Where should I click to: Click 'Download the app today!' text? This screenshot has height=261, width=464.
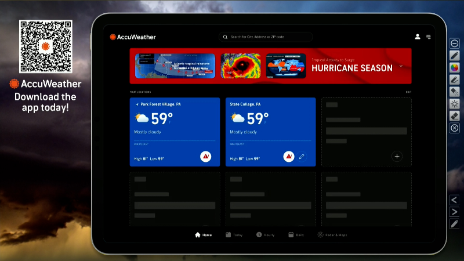(x=45, y=102)
